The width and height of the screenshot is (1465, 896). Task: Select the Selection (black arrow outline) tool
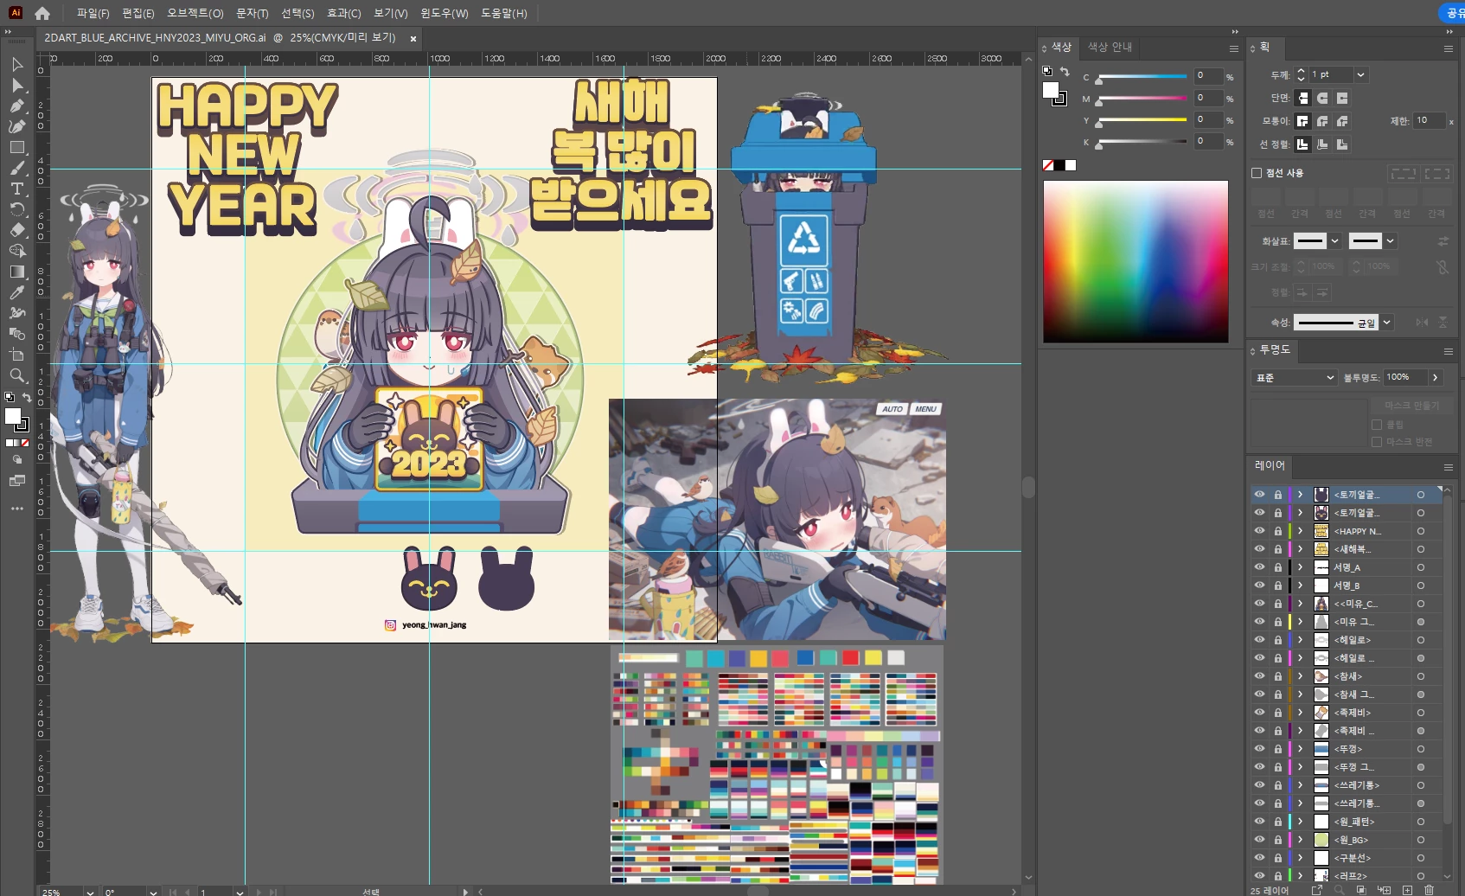16,64
